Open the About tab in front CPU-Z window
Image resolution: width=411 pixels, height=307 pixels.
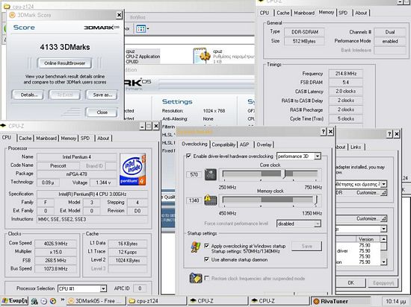103,138
